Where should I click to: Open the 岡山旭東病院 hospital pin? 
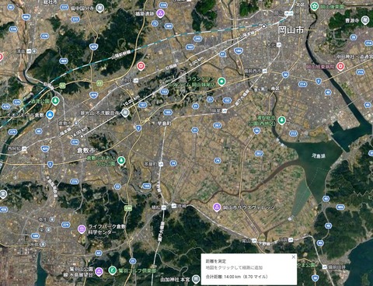[340, 66]
